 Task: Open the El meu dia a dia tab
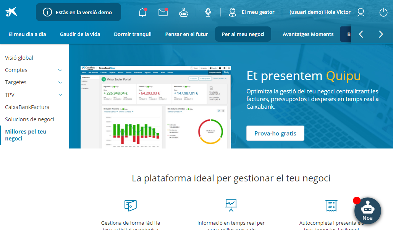[x=27, y=34]
